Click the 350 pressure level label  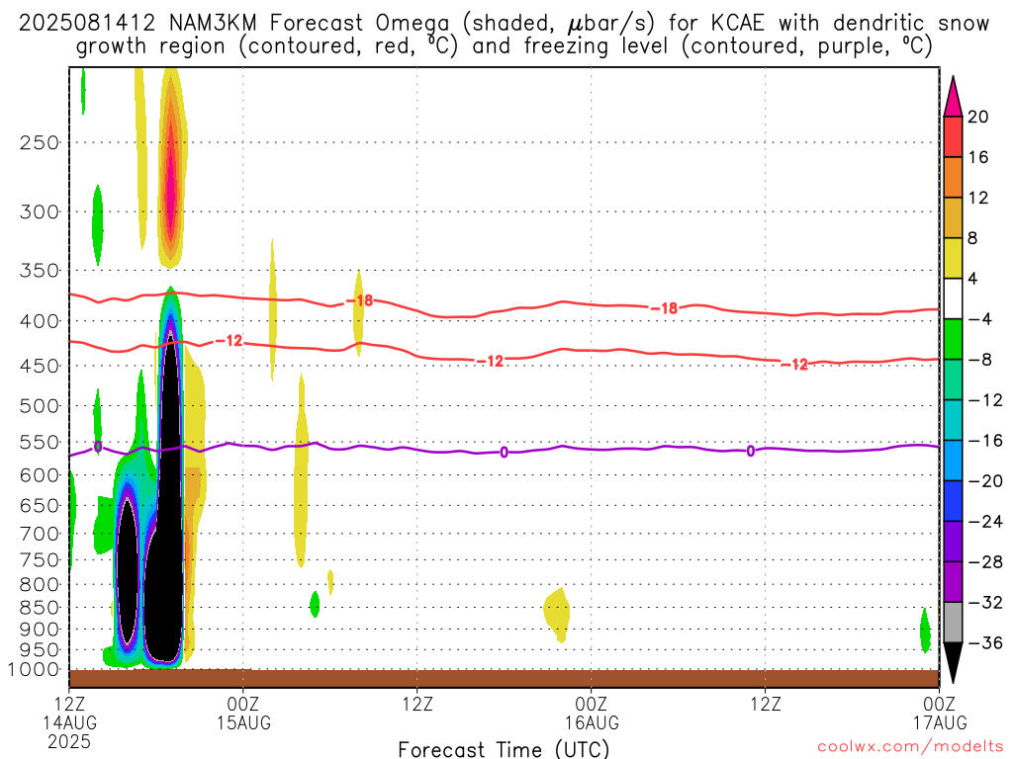pos(40,271)
